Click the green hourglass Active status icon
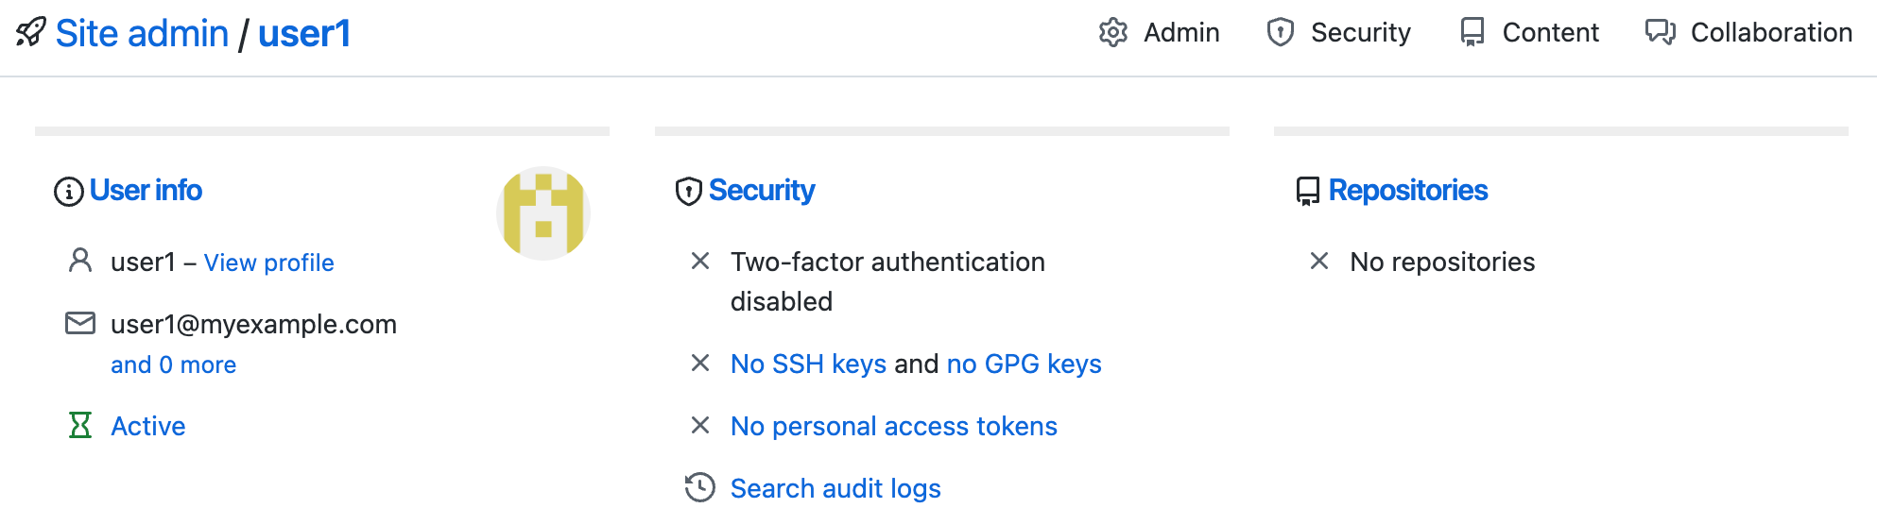Image resolution: width=1877 pixels, height=525 pixels. (x=80, y=426)
